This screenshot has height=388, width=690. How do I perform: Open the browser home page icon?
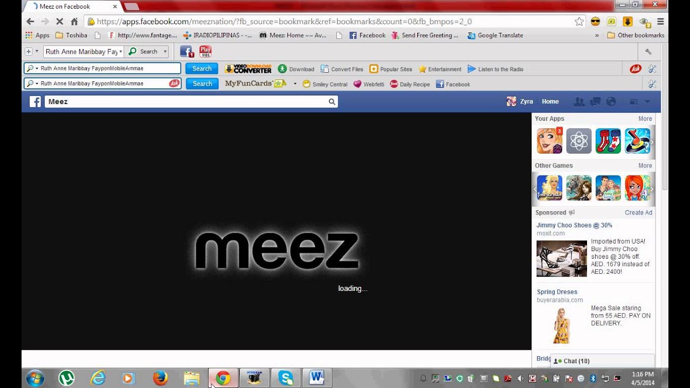coord(74,22)
